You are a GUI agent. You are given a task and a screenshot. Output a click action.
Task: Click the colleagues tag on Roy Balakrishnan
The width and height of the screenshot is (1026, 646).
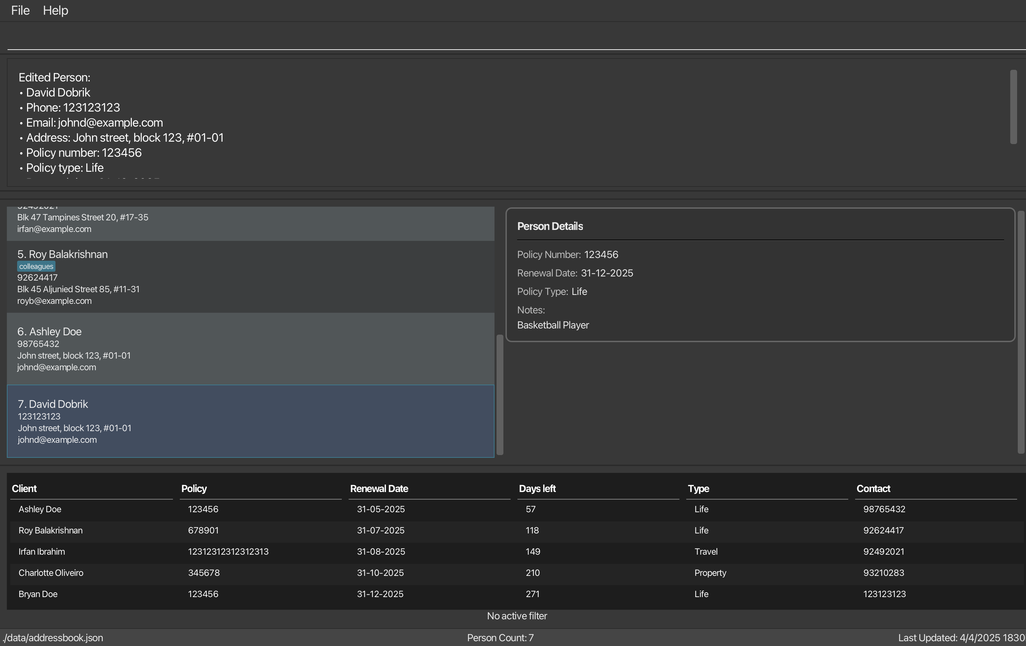point(36,267)
